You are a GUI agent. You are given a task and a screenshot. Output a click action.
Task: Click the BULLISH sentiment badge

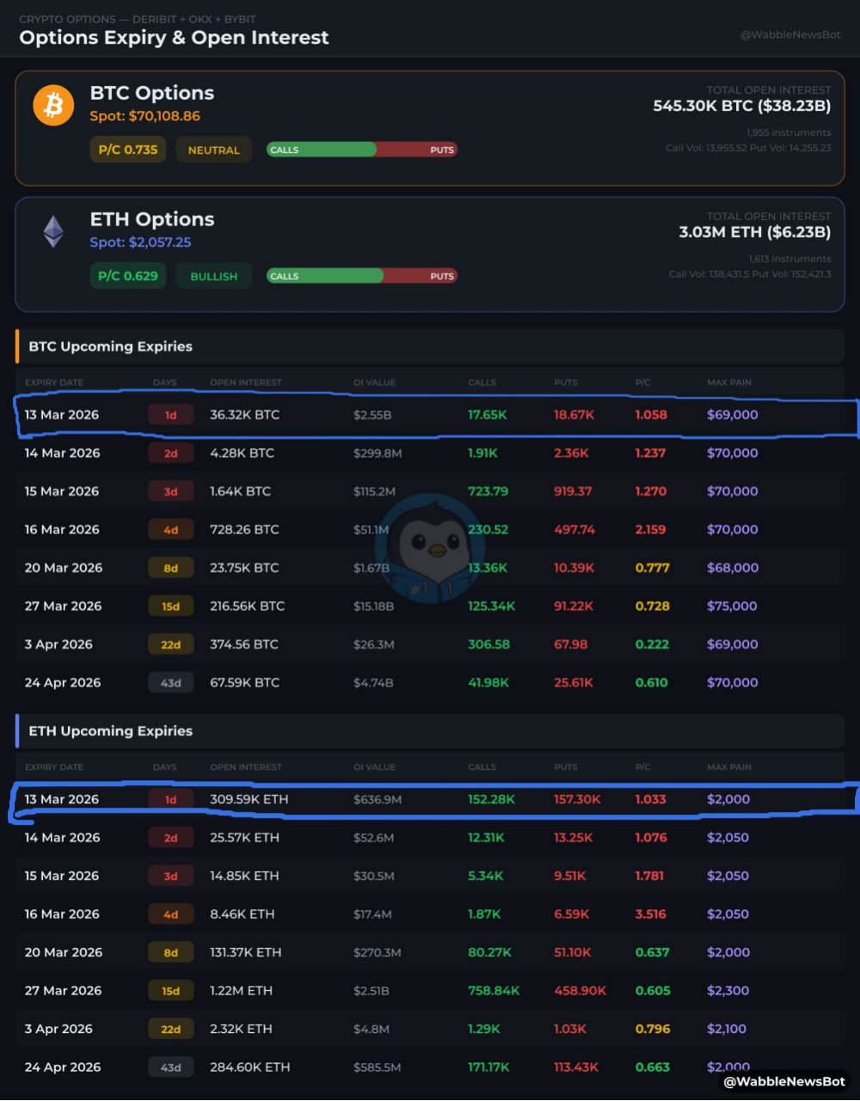213,276
